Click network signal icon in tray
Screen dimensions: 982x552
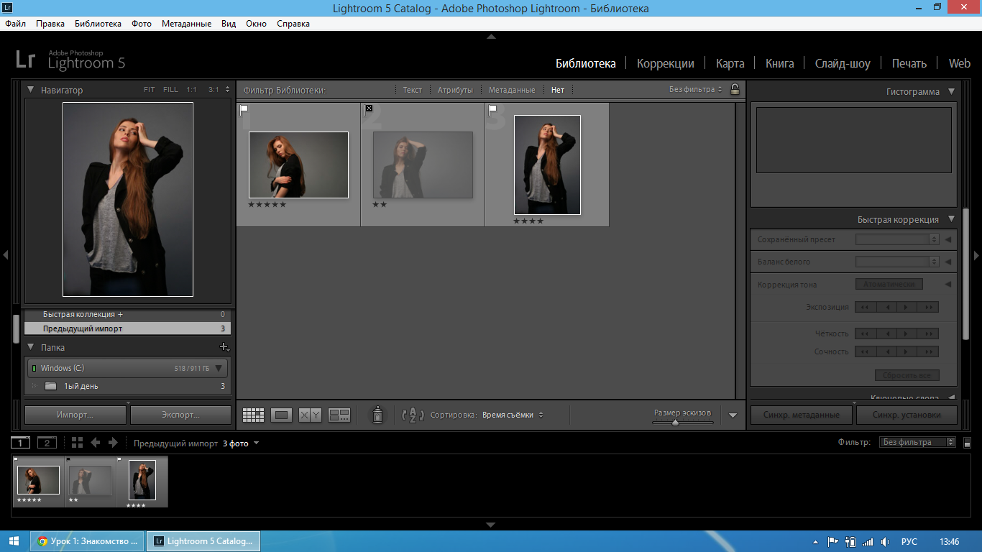tap(868, 541)
